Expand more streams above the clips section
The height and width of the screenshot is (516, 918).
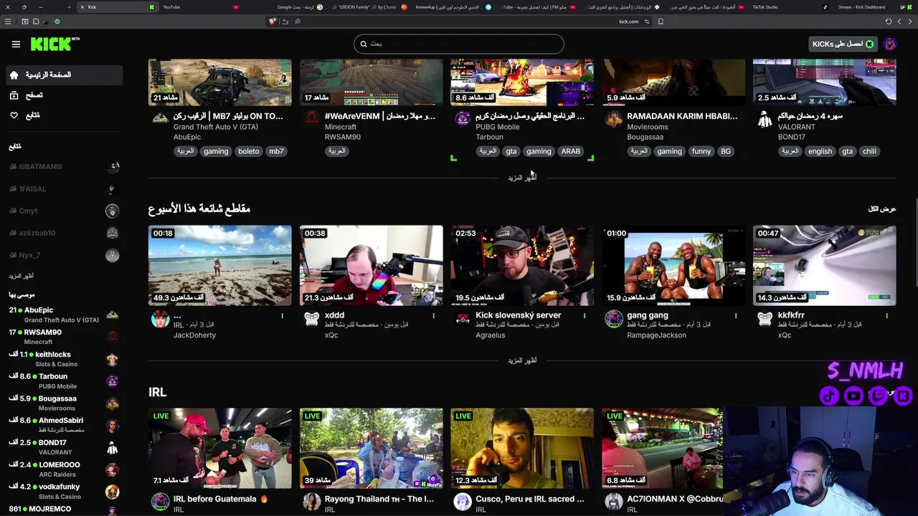[x=522, y=178]
